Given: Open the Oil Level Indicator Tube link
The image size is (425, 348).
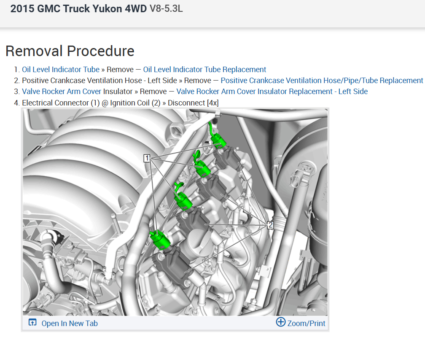Looking at the screenshot, I should 61,70.
